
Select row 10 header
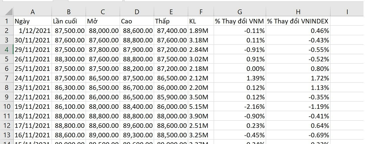(7, 107)
